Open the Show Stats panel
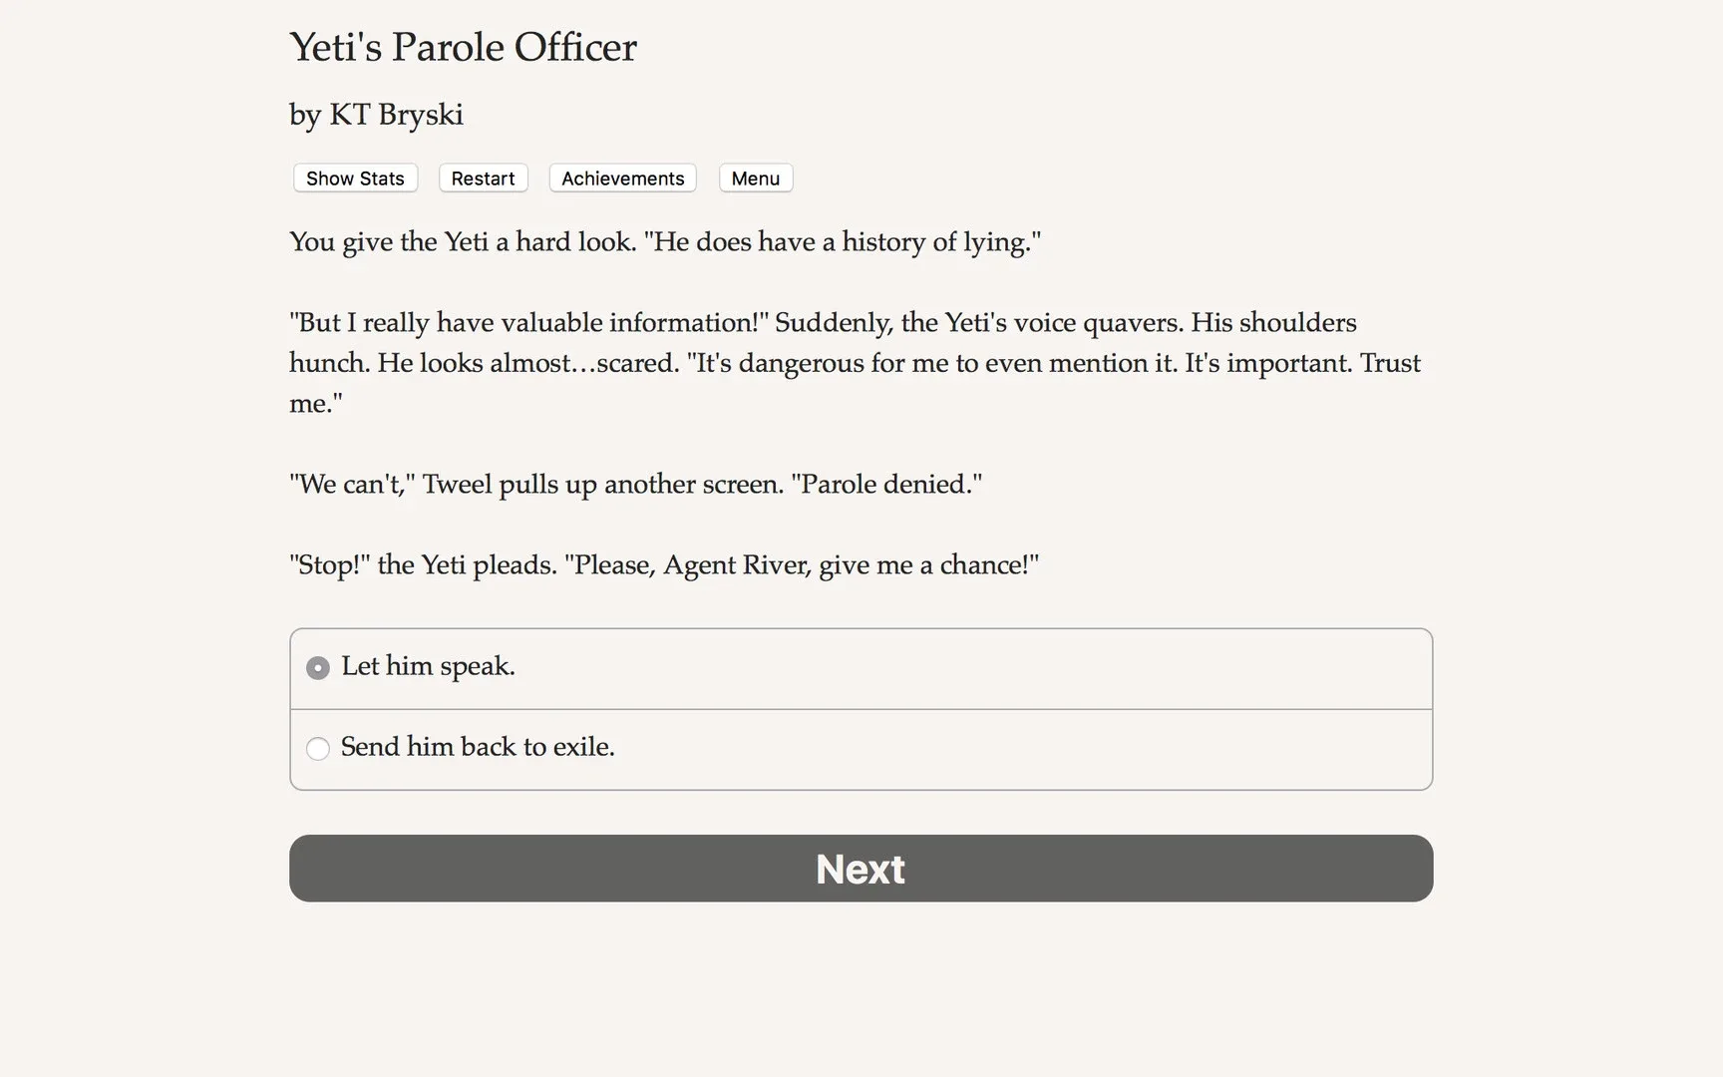 pos(355,179)
